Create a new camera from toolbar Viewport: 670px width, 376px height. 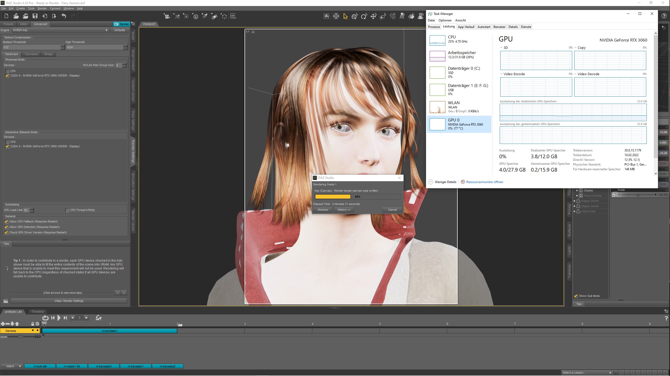point(166,16)
